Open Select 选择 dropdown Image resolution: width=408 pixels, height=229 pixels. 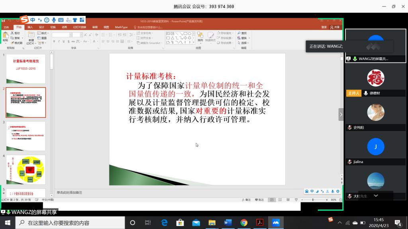(243, 43)
